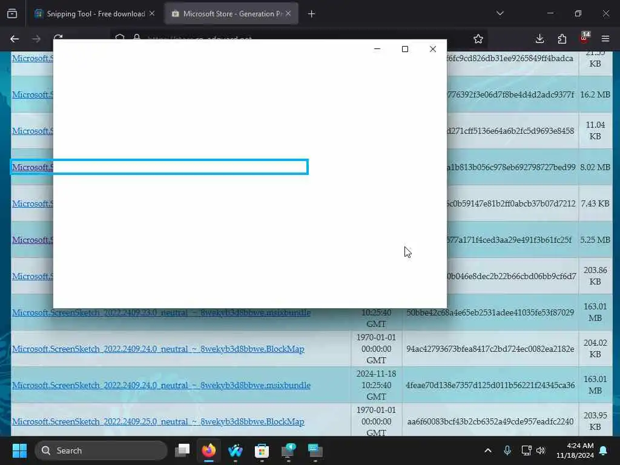Open the extensions puzzle icon
This screenshot has height=465, width=620.
pyautogui.click(x=562, y=39)
